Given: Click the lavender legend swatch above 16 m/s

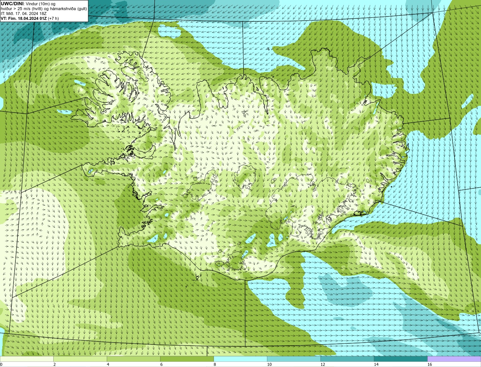Looking at the screenshot, I should coord(454,359).
